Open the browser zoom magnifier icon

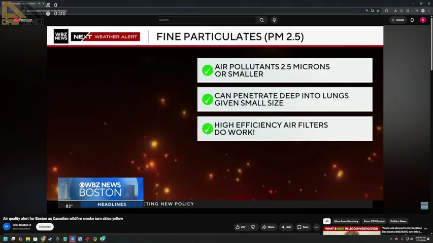coord(367,11)
